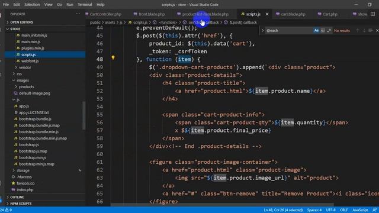
Task: Click the public breadcrumb segment
Action: (95, 22)
